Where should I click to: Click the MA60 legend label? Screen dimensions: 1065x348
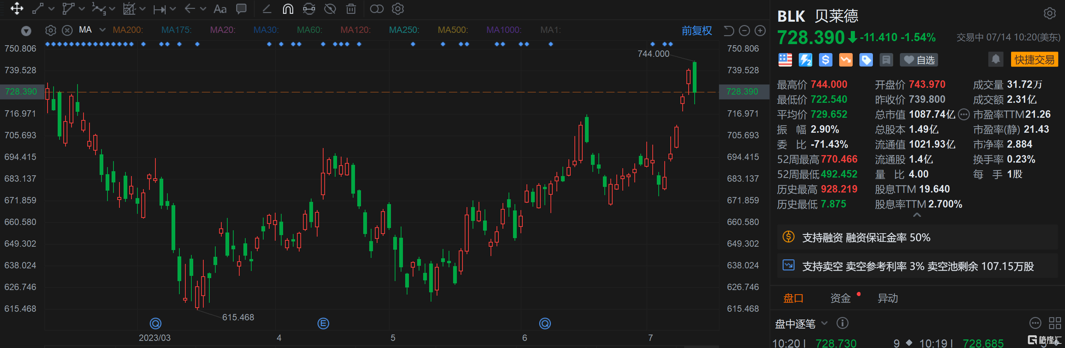point(309,30)
